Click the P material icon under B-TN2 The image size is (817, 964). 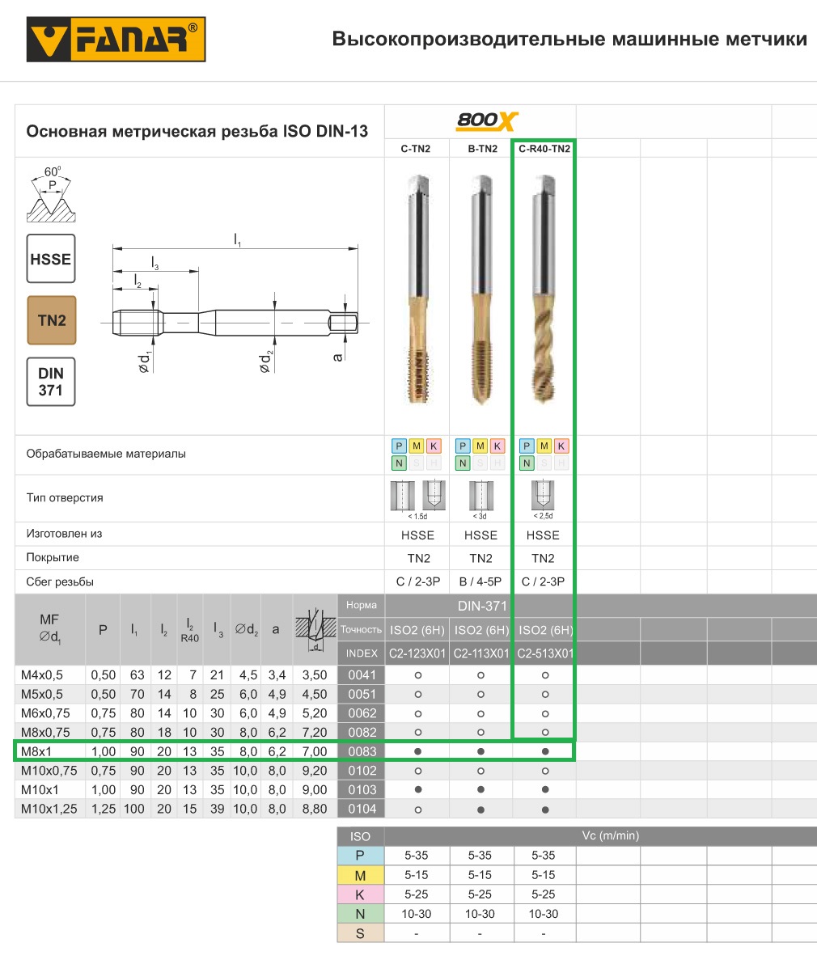point(463,446)
